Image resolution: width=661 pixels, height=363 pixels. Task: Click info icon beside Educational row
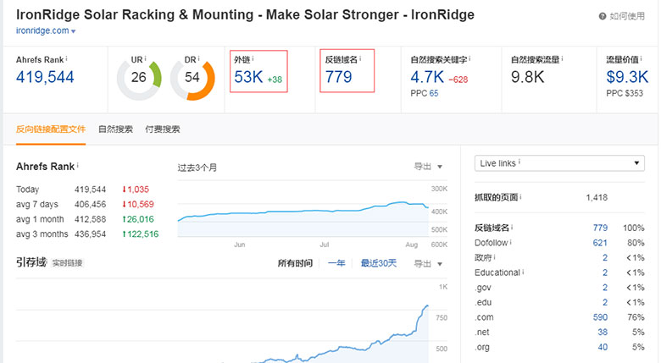(524, 272)
